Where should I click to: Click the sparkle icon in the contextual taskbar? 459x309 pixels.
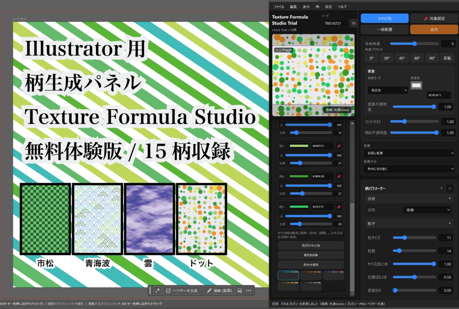157,290
